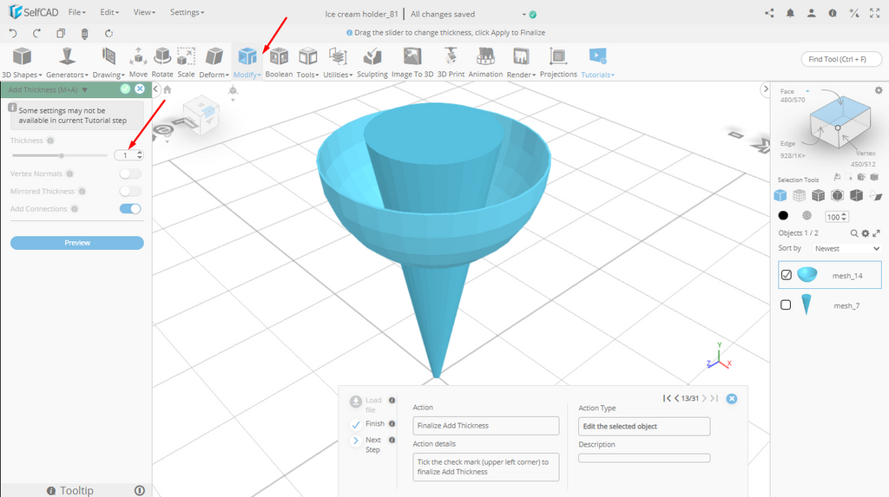
Task: Open the Deform tool
Action: pyautogui.click(x=214, y=63)
